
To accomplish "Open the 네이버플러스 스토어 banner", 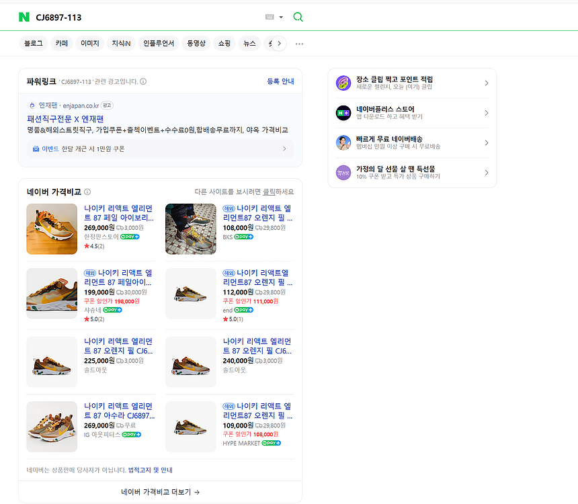I will click(412, 113).
